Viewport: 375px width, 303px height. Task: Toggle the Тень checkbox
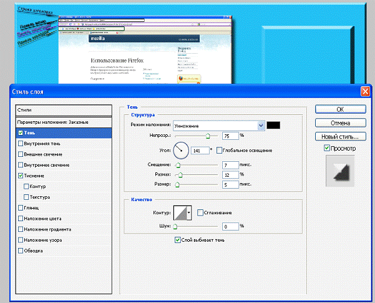pyautogui.click(x=22, y=133)
